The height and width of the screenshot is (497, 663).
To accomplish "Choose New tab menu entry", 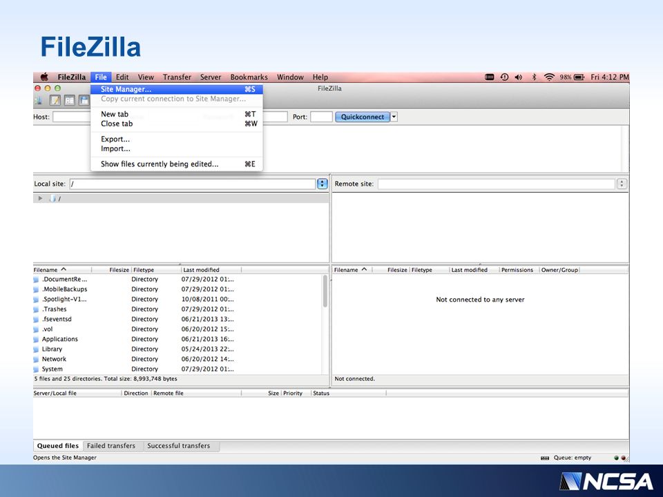I will click(177, 114).
